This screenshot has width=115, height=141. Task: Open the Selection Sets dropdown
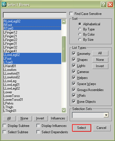click(x=106, y=115)
